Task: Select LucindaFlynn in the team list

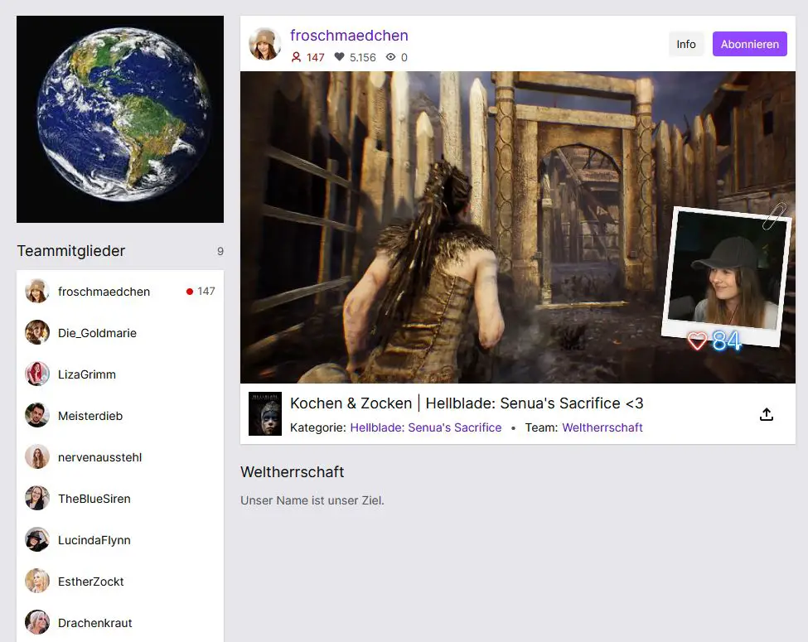Action: click(x=120, y=539)
